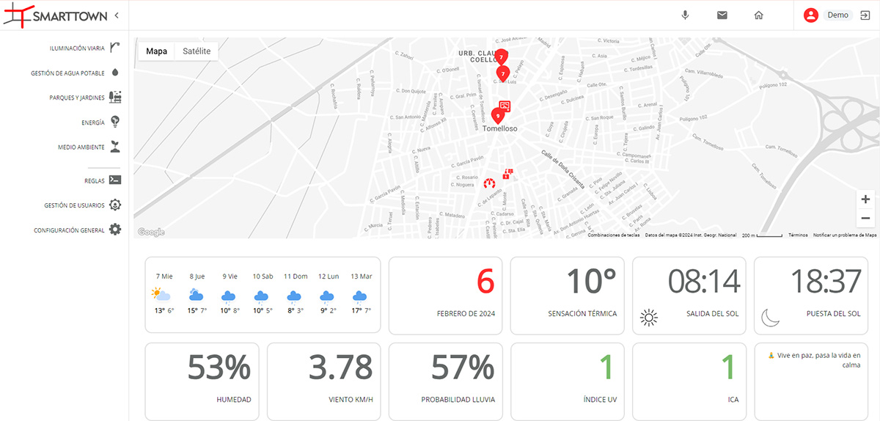
Task: Click the red user avatar icon
Action: pos(811,15)
